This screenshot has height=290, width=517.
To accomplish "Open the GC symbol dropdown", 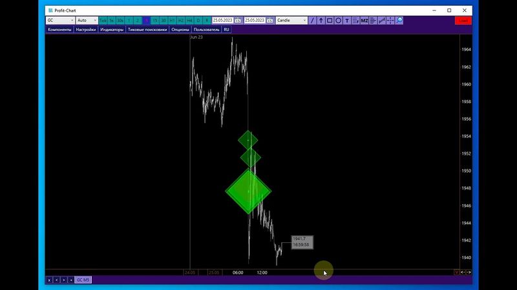I will 59,21.
